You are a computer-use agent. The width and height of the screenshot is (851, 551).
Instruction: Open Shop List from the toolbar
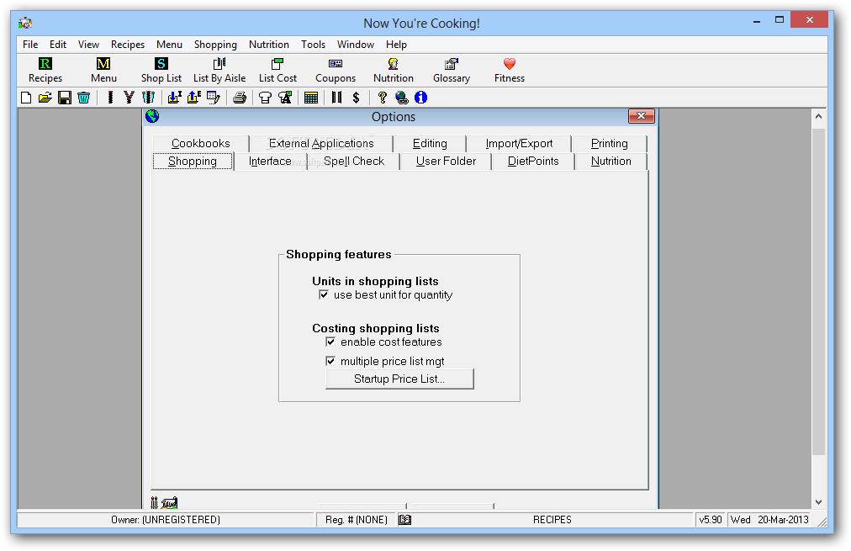(161, 71)
